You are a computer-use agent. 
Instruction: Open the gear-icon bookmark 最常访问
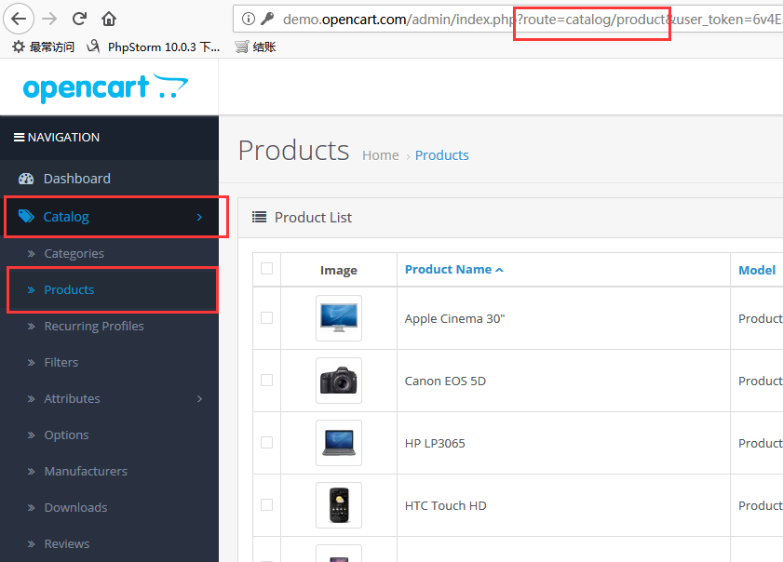43,47
